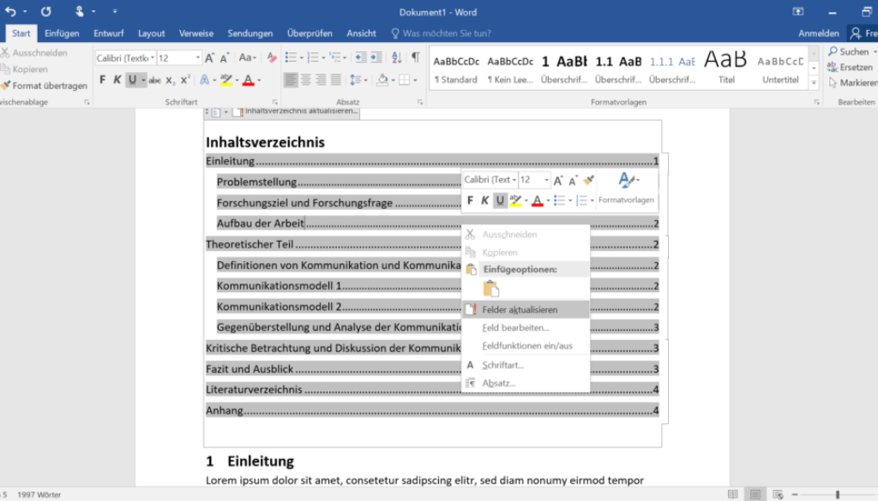The height and width of the screenshot is (501, 878).
Task: Decrease font size in ribbon
Action: point(225,57)
